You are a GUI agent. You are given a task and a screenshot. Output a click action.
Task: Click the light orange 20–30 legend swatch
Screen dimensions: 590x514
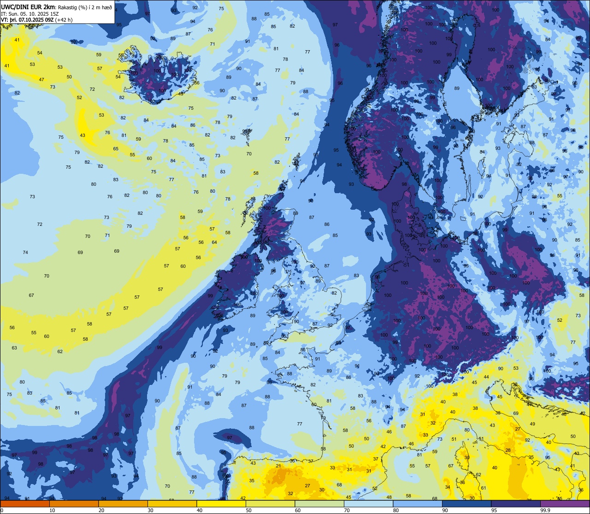pyautogui.click(x=123, y=503)
